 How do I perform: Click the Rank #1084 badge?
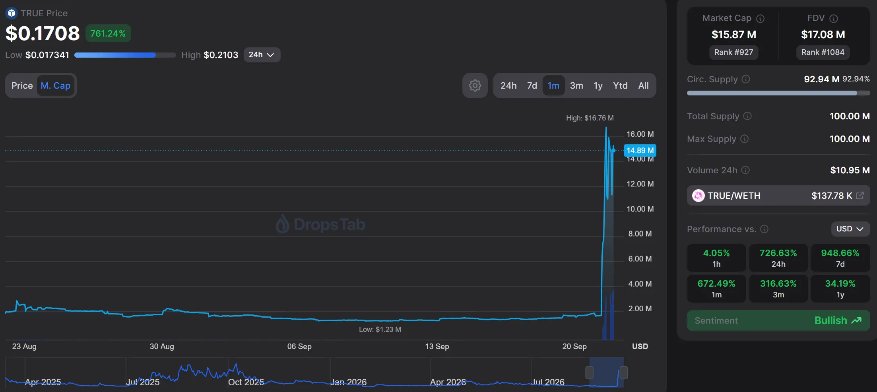823,52
